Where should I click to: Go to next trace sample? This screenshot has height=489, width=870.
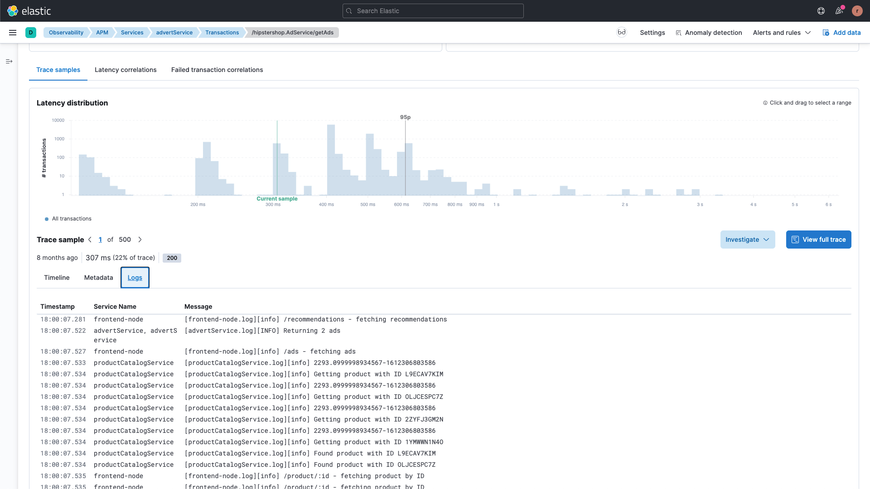[140, 240]
